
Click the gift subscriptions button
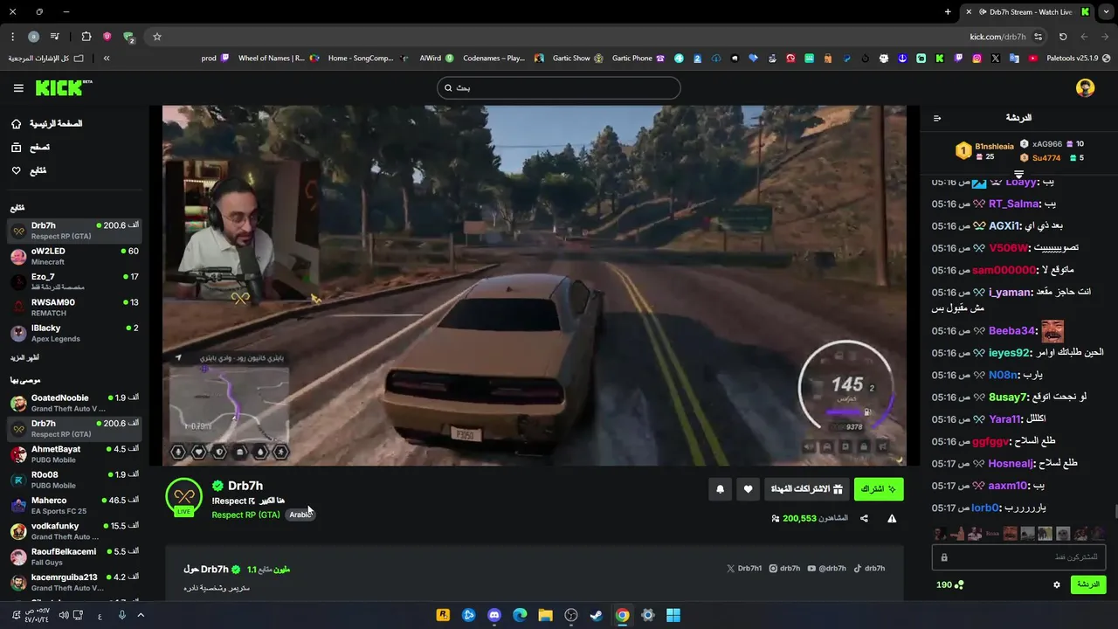click(x=806, y=489)
